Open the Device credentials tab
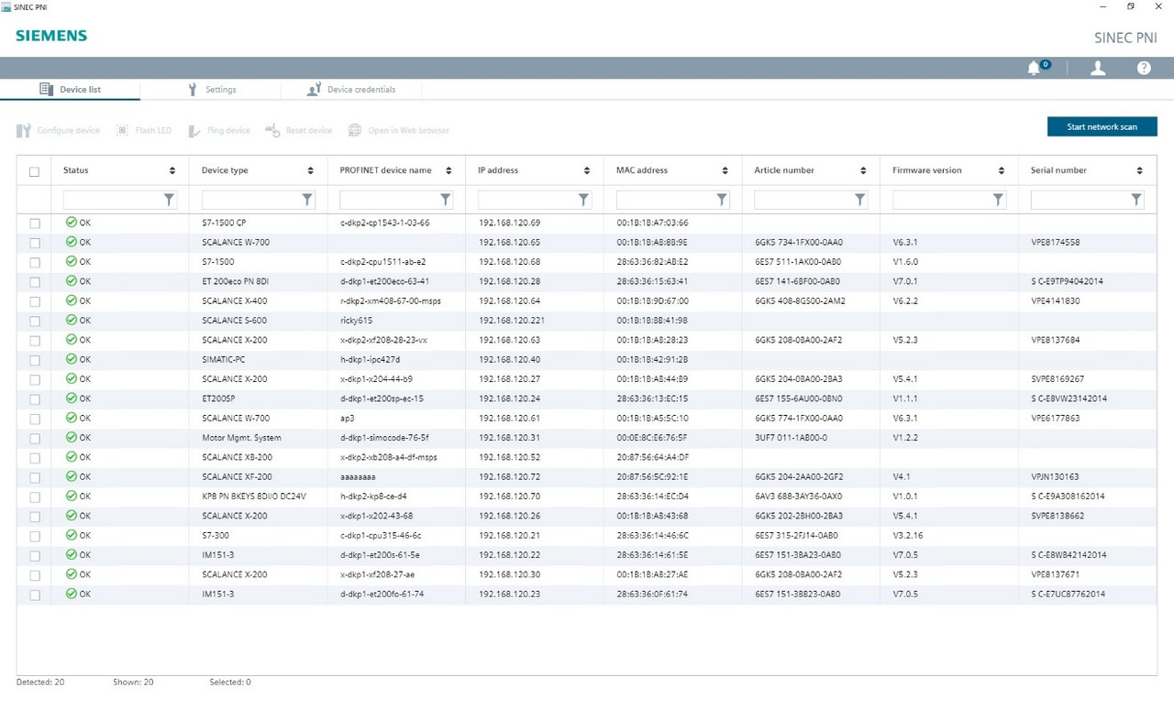The width and height of the screenshot is (1174, 709). [x=351, y=90]
